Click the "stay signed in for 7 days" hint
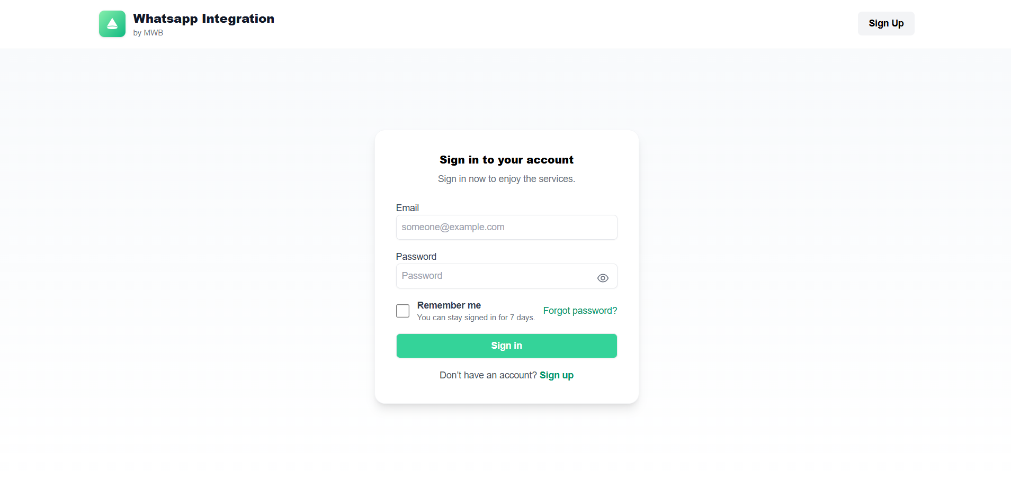The width and height of the screenshot is (1011, 480). coord(476,318)
